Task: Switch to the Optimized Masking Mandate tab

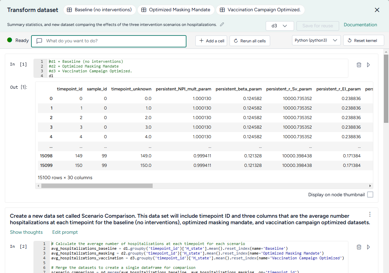Action: coord(176,10)
